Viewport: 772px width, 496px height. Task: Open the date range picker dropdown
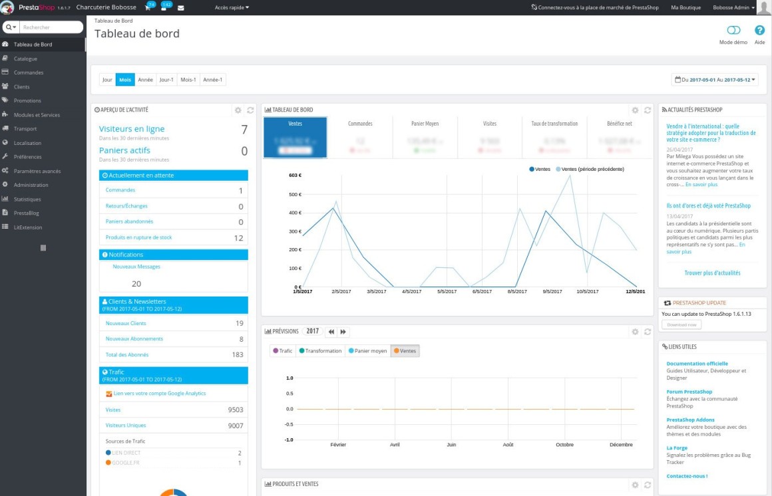coord(715,80)
